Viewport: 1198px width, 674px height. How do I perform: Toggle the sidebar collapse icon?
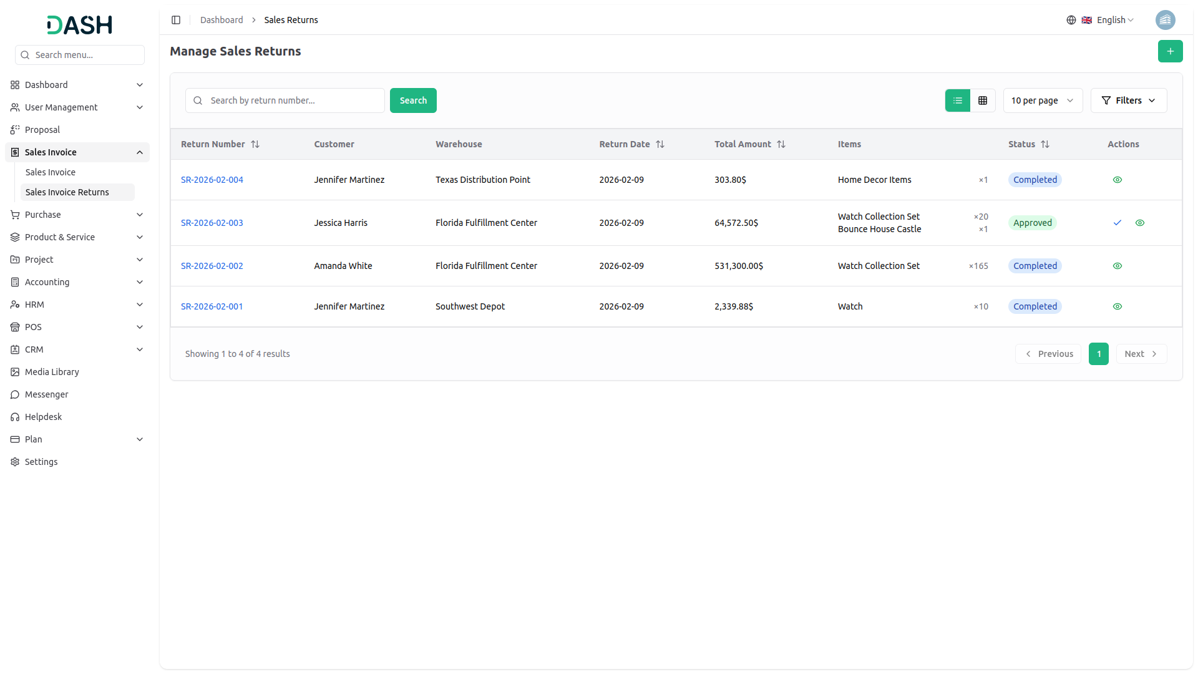click(176, 20)
